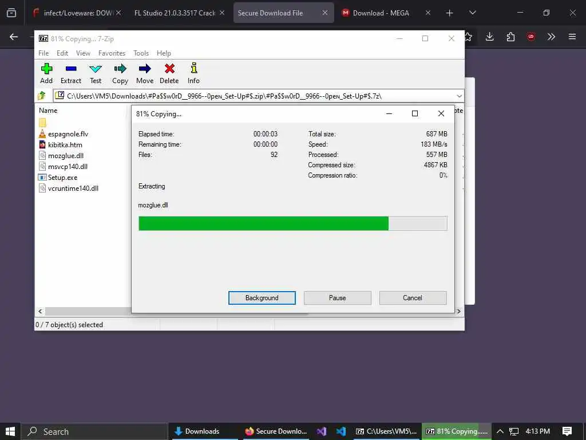Minimize the 81% Copying dialog
This screenshot has height=440, width=586.
pos(389,114)
